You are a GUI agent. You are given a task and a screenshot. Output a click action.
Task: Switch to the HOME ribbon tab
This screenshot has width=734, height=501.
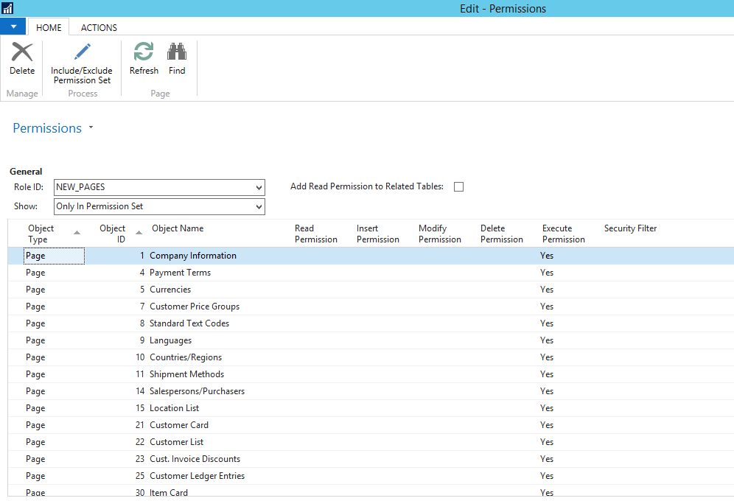click(x=49, y=27)
